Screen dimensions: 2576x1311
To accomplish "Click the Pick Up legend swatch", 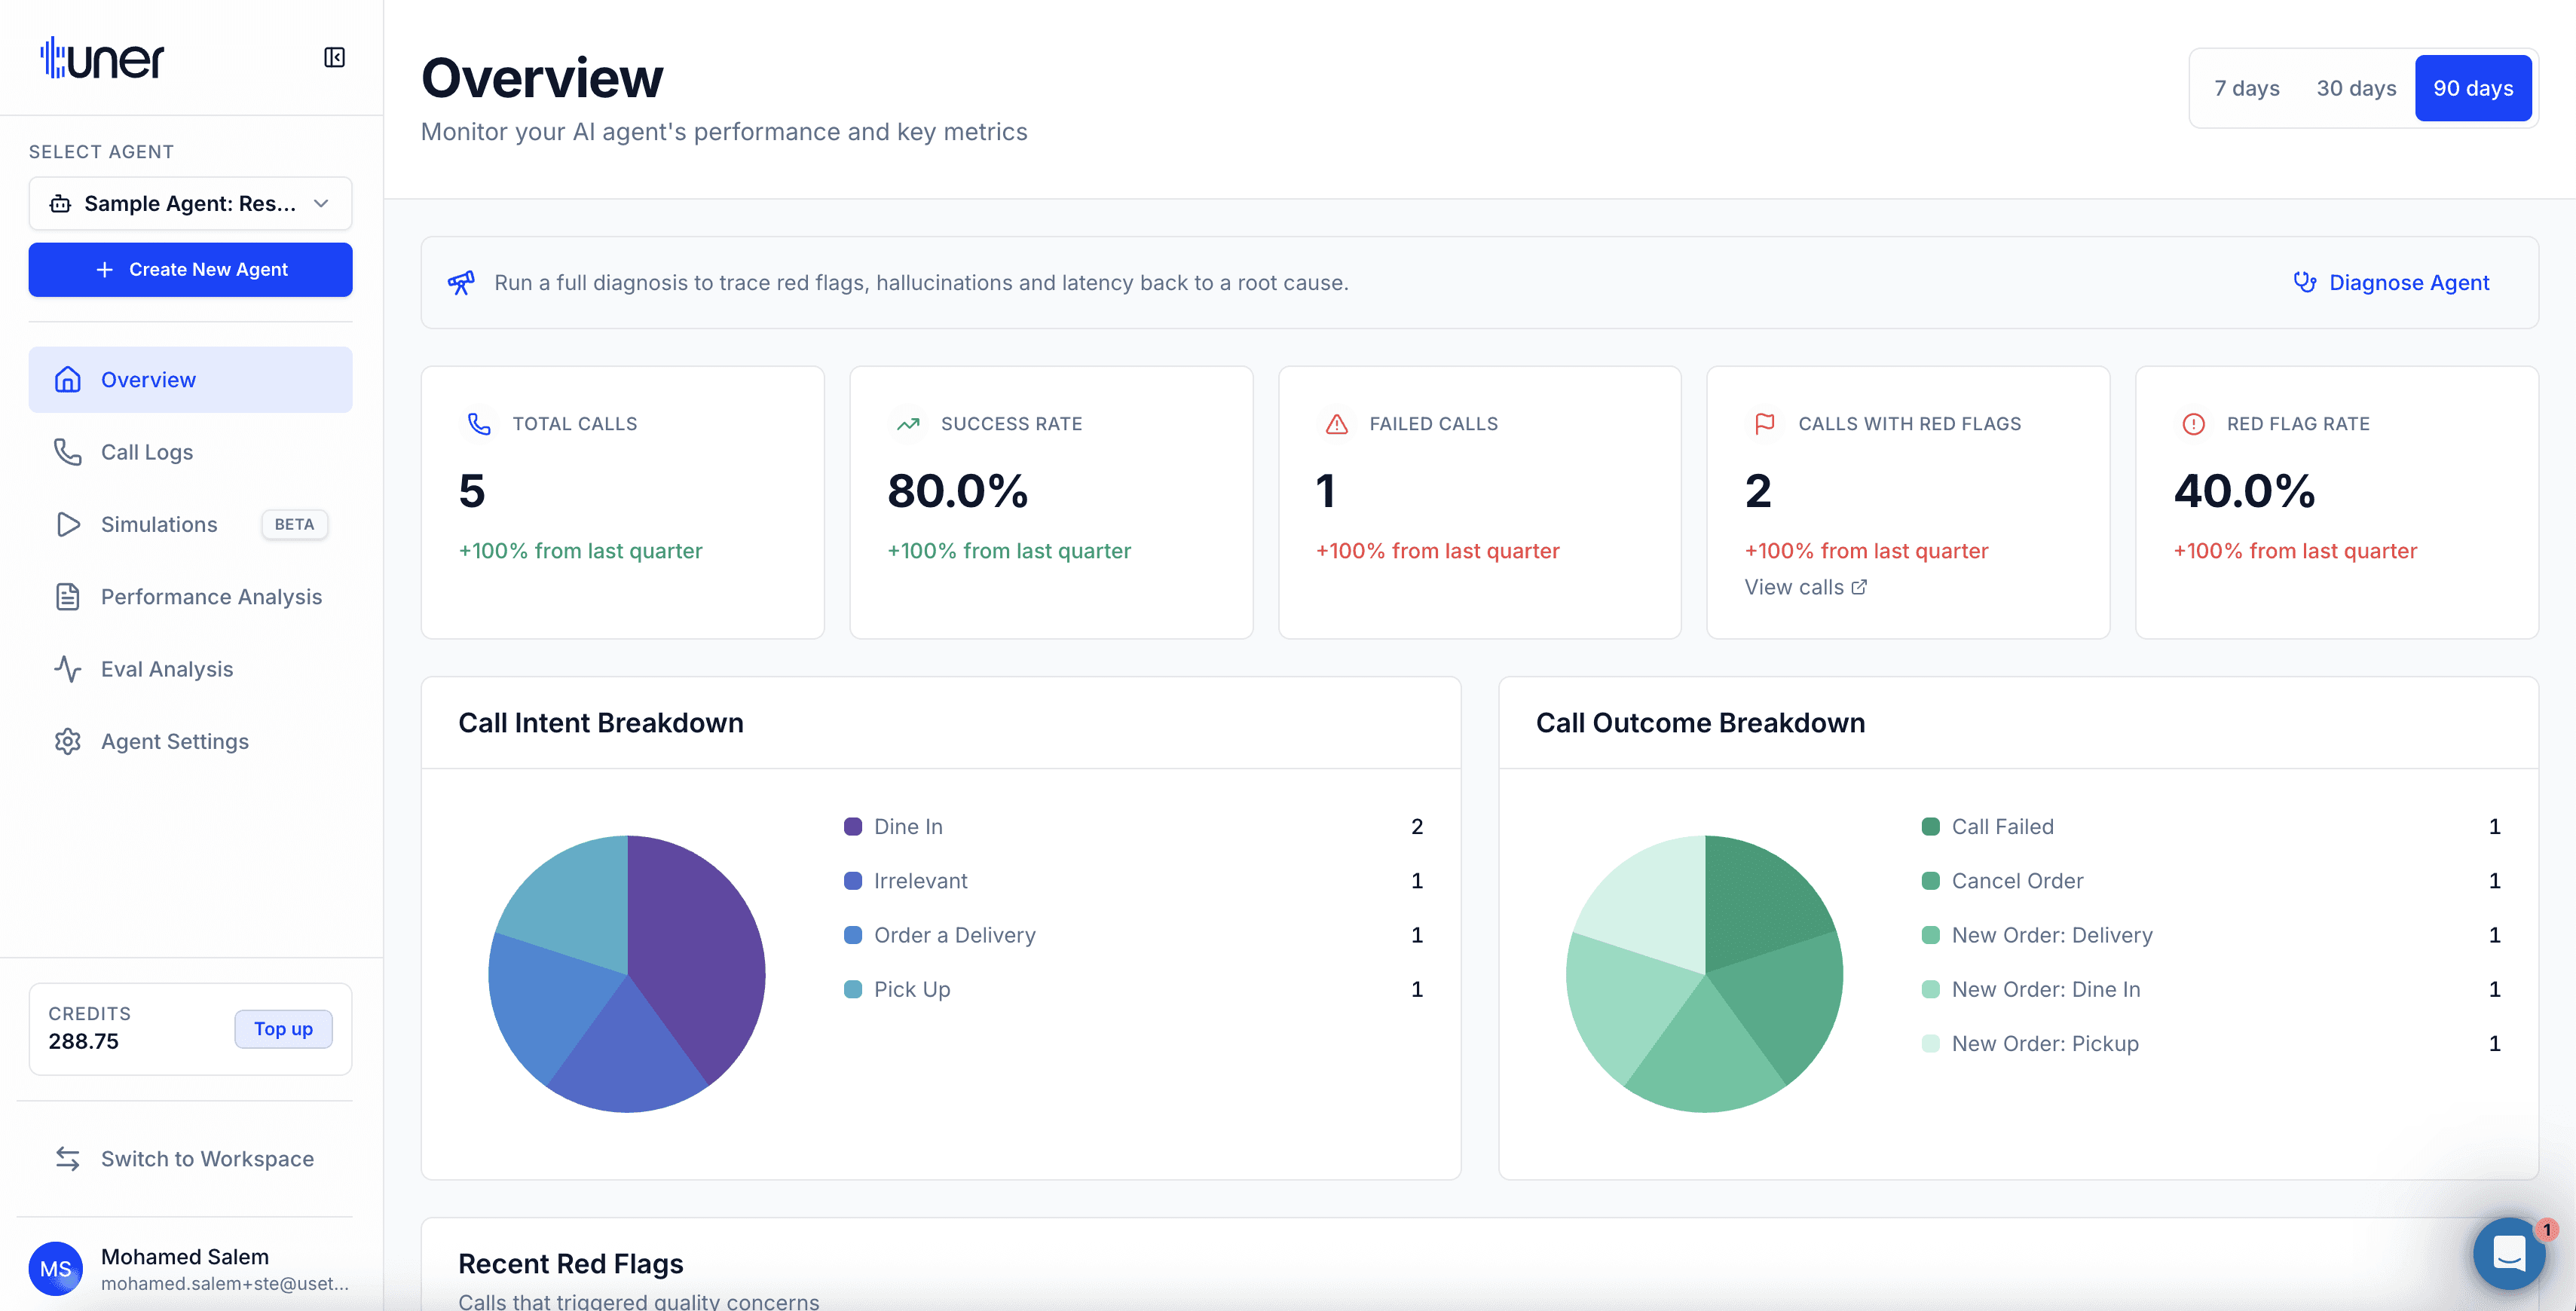I will (x=853, y=989).
